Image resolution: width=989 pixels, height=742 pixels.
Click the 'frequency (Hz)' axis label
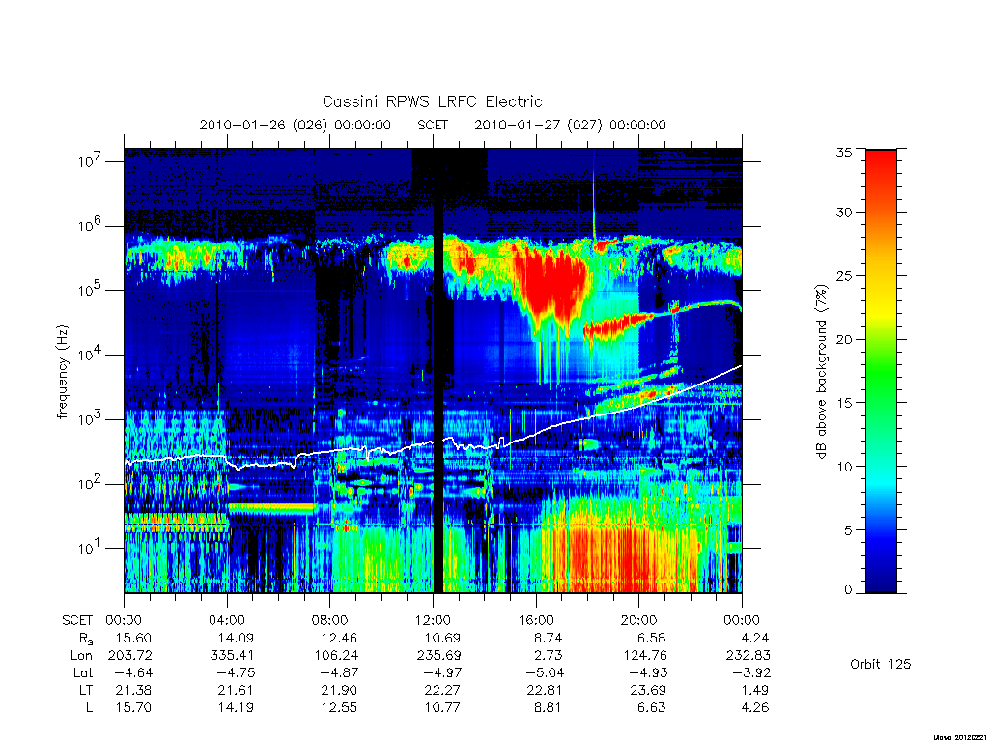[63, 372]
